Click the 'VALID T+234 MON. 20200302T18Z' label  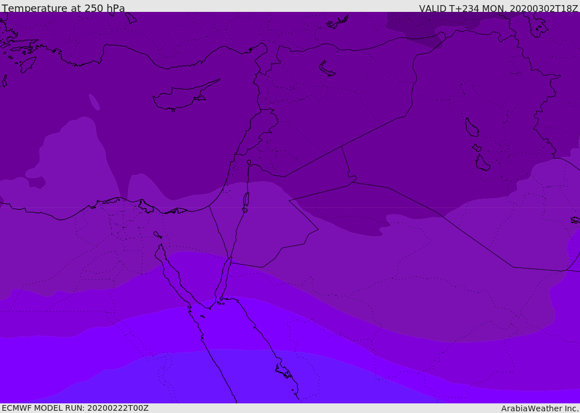[498, 8]
